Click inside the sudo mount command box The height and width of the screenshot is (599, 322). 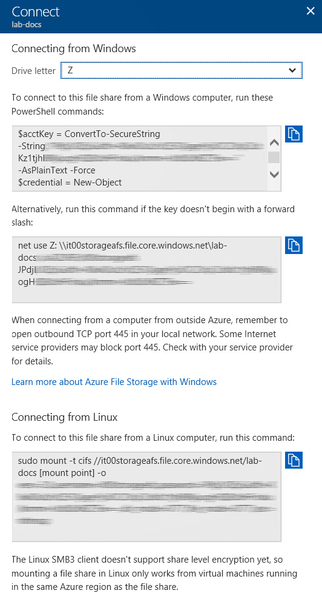tap(146, 497)
